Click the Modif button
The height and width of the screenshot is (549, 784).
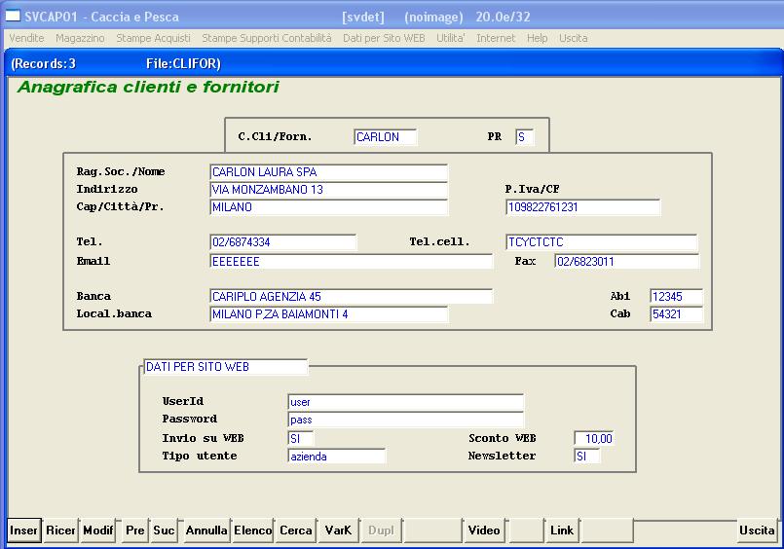[x=98, y=531]
